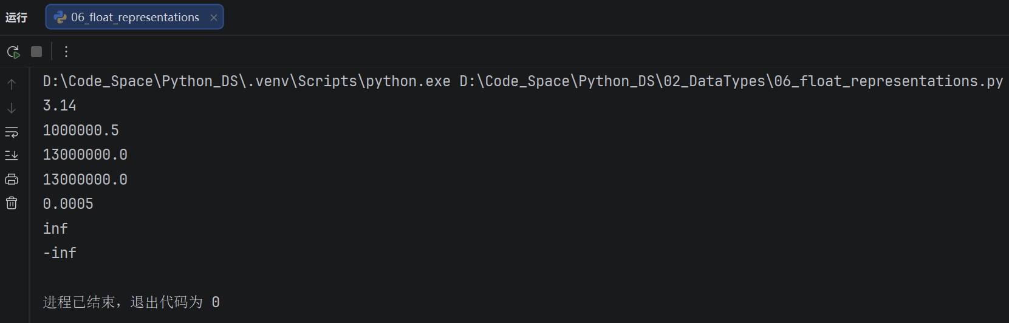This screenshot has height=323, width=1009.
Task: Click the -inf output line
Action: click(60, 253)
